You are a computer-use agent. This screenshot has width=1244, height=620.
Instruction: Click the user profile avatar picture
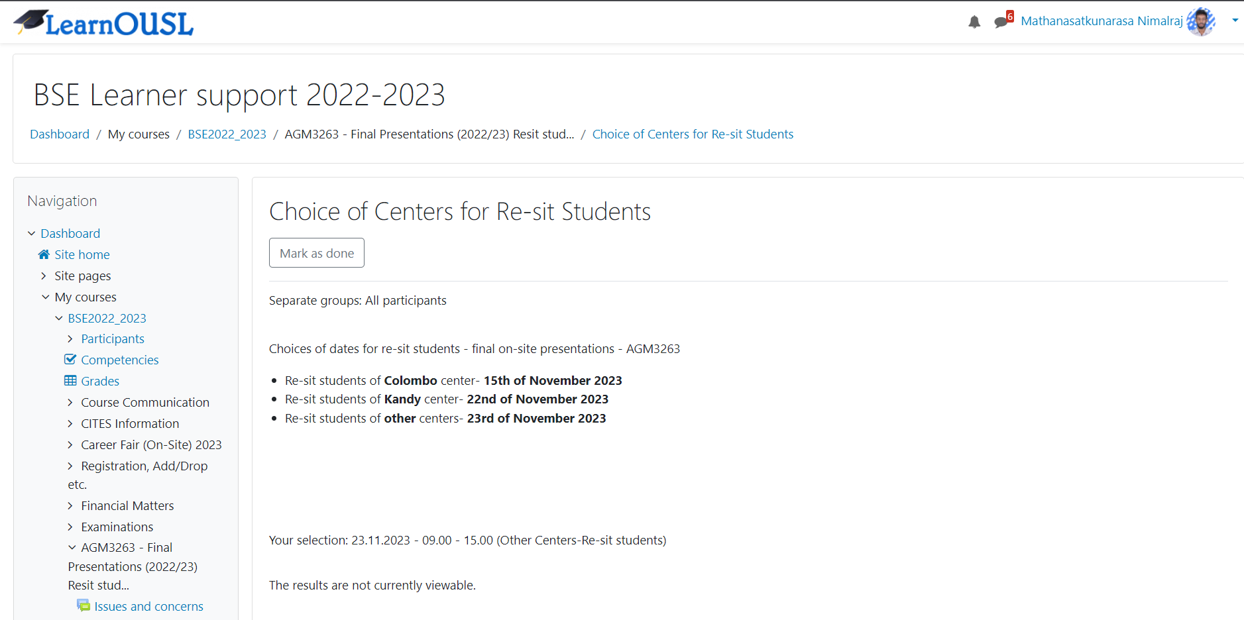1201,22
